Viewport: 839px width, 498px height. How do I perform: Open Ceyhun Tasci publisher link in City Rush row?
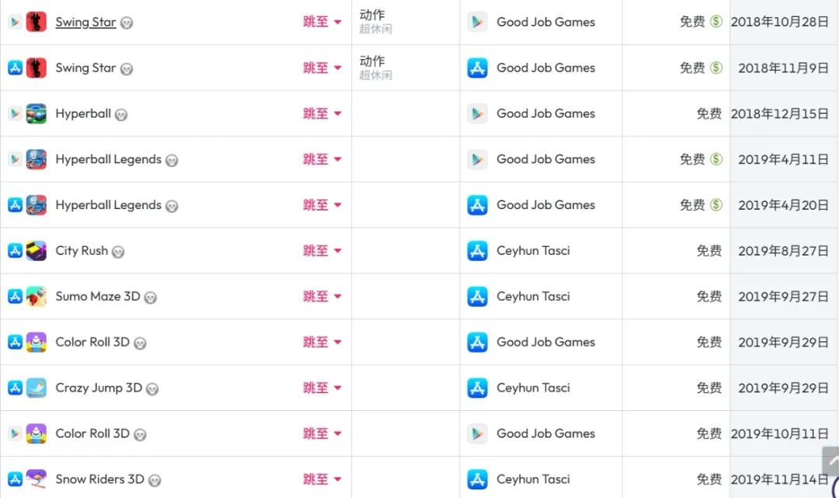533,250
